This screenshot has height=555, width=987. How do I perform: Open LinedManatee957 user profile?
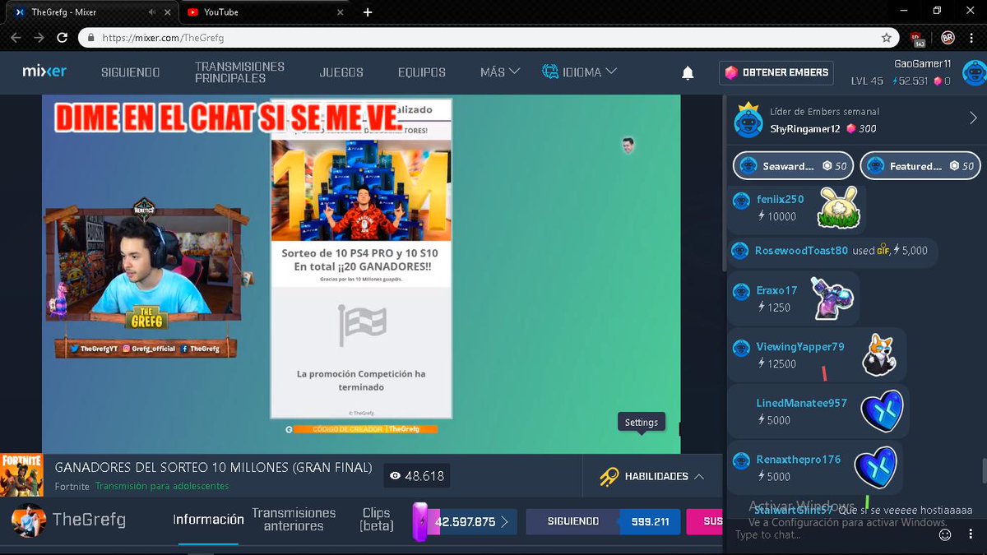[801, 404]
